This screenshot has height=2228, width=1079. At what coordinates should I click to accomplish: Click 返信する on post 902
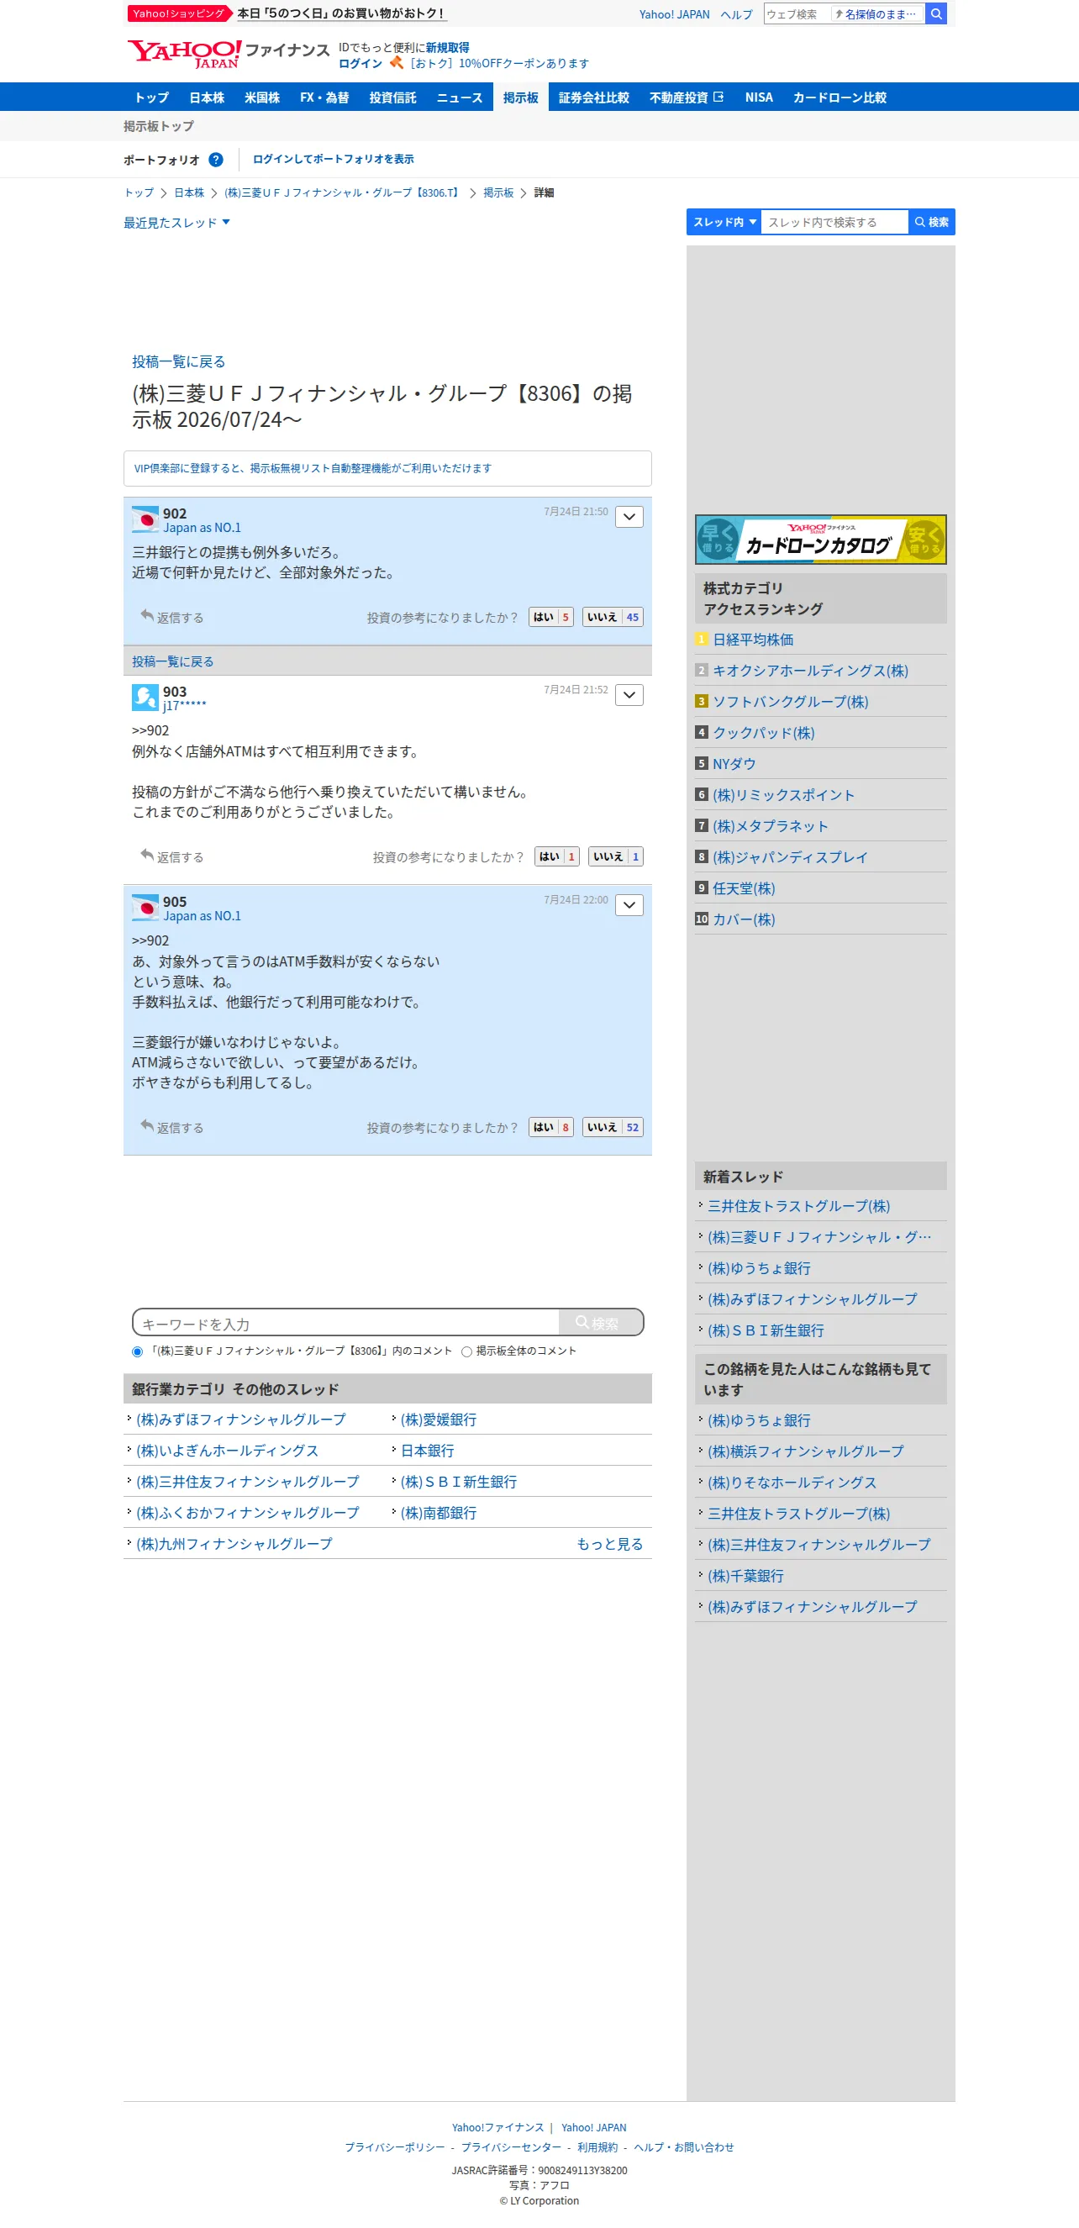(172, 617)
